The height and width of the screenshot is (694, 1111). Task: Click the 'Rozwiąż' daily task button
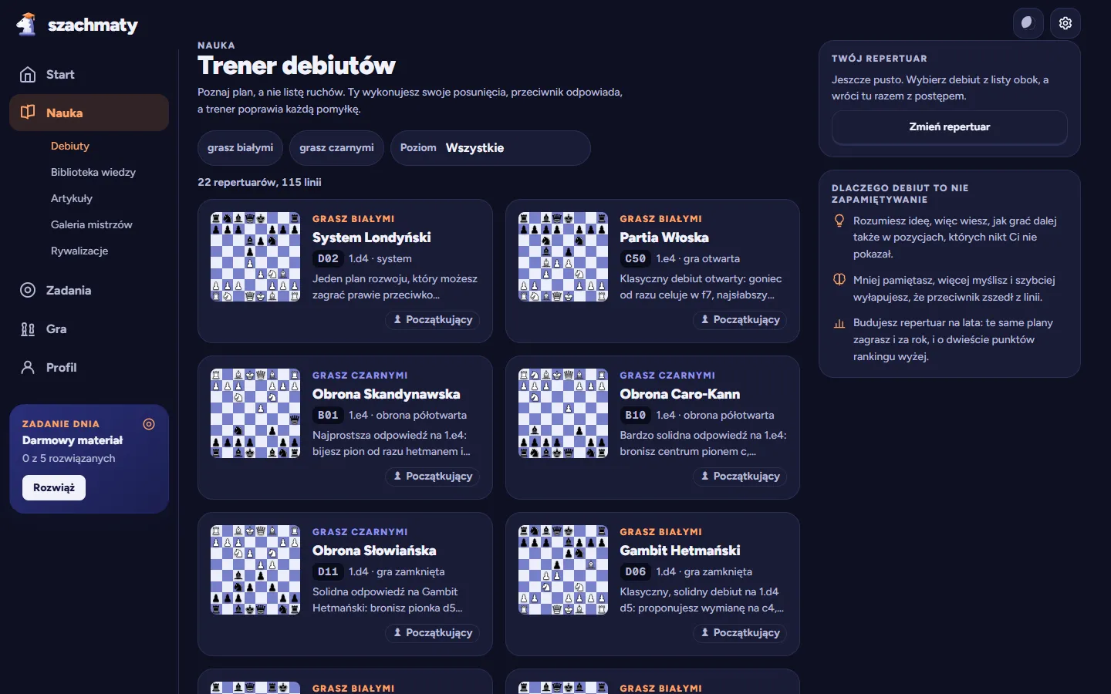pyautogui.click(x=54, y=488)
